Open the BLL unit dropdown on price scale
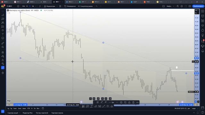205x115 pixels. point(197,13)
